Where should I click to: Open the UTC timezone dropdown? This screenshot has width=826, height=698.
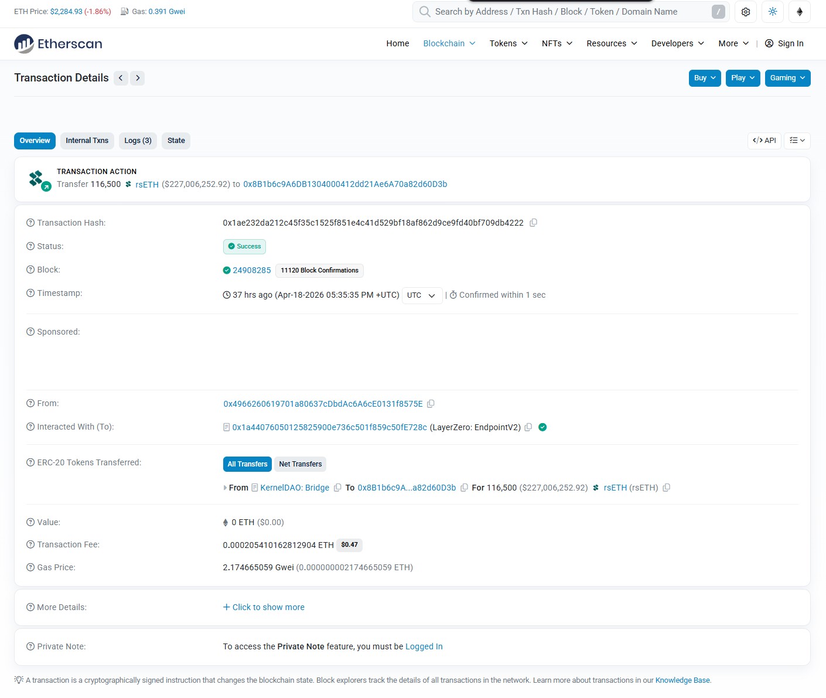[x=421, y=295]
